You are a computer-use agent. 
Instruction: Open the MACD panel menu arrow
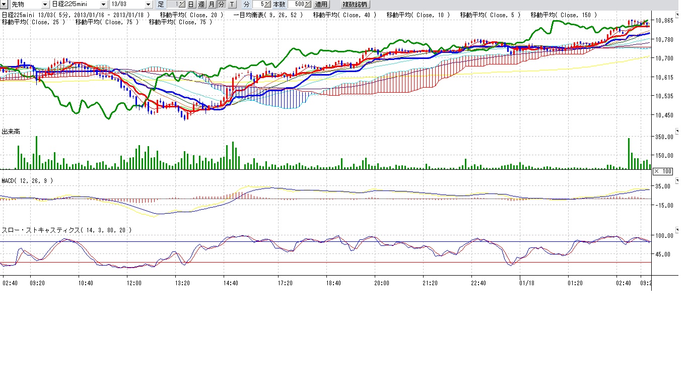pyautogui.click(x=677, y=180)
